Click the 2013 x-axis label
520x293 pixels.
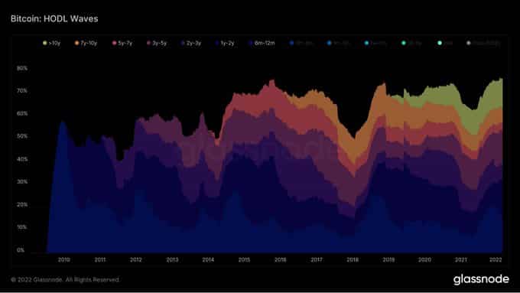pos(172,260)
